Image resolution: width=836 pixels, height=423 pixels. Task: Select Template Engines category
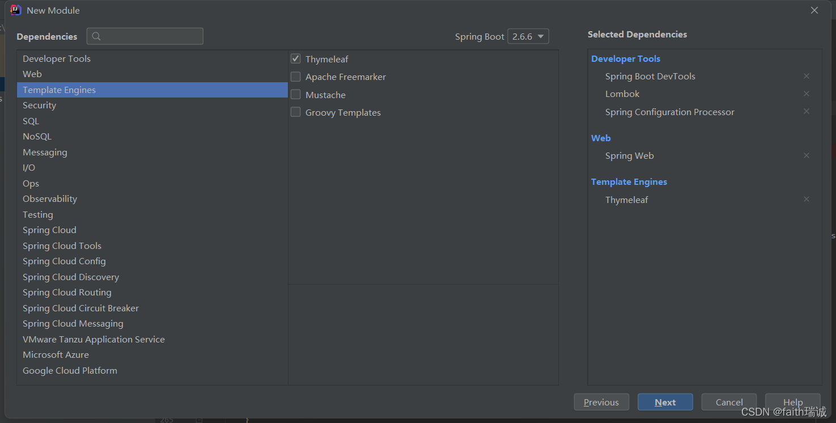click(x=152, y=90)
